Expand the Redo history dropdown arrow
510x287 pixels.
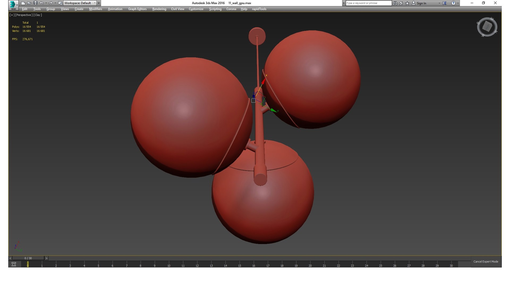coord(55,3)
